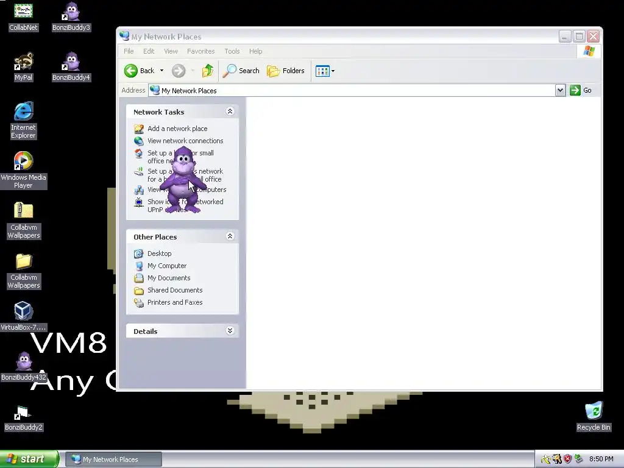
Task: Open My Documents from Other Places
Action: (x=169, y=278)
